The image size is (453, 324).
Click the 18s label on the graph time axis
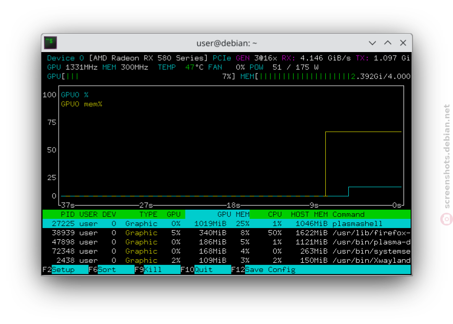[x=233, y=205]
